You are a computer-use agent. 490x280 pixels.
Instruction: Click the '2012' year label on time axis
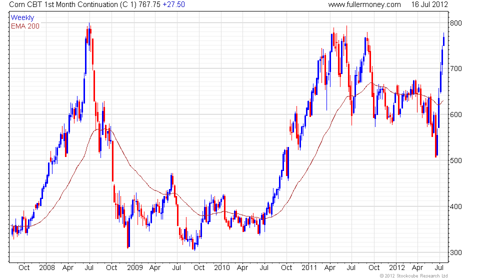click(397, 268)
